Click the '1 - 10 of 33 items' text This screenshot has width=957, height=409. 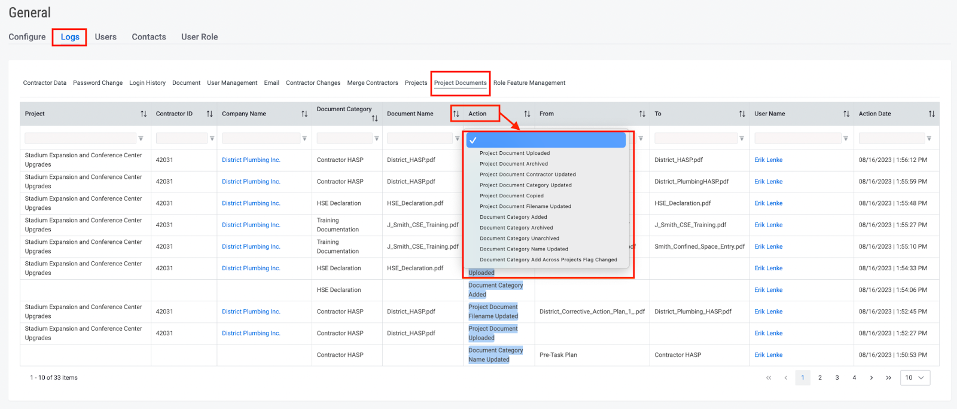click(54, 378)
